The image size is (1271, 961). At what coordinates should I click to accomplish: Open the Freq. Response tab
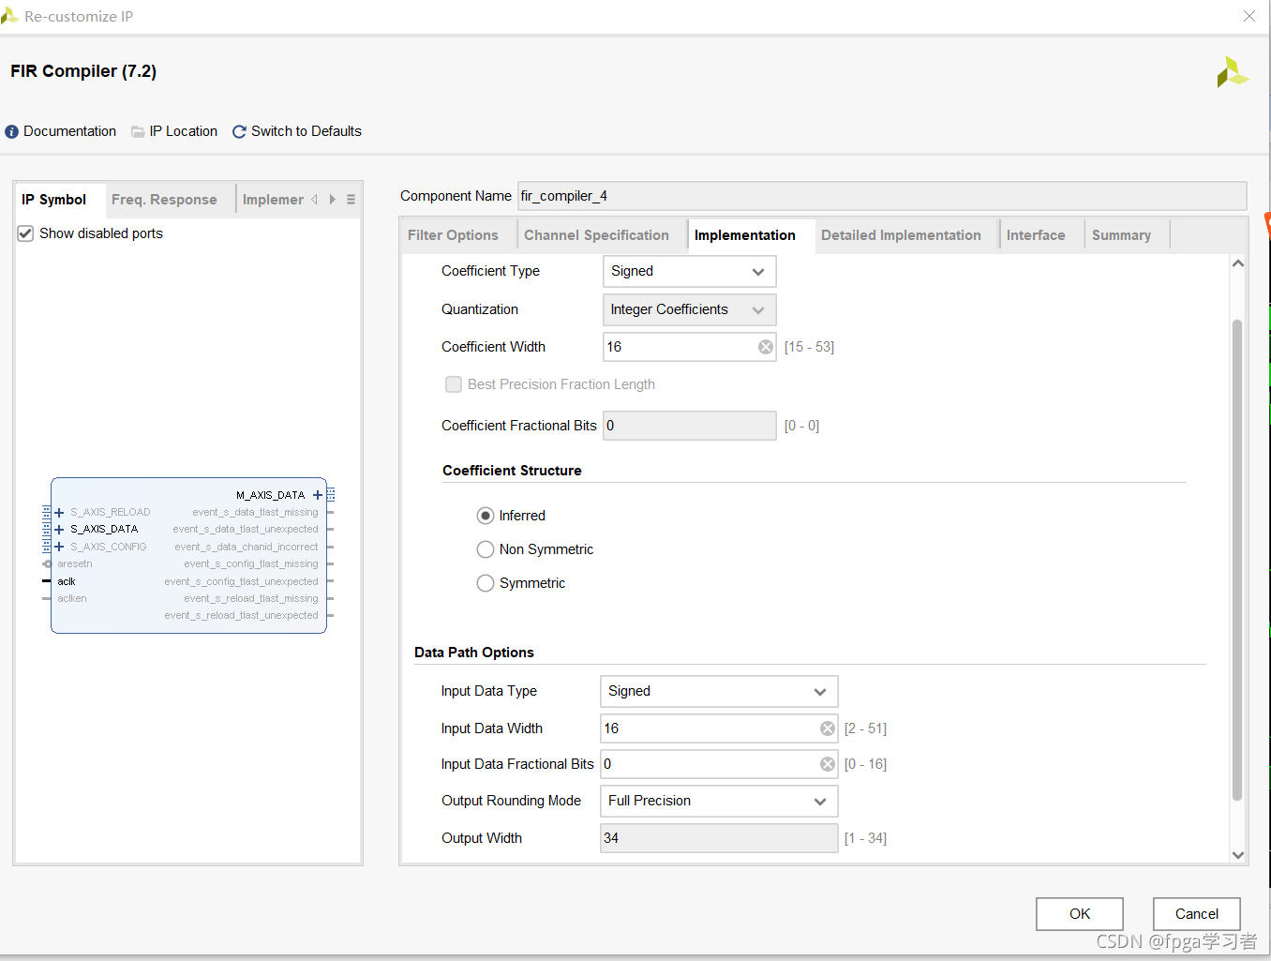click(x=164, y=200)
